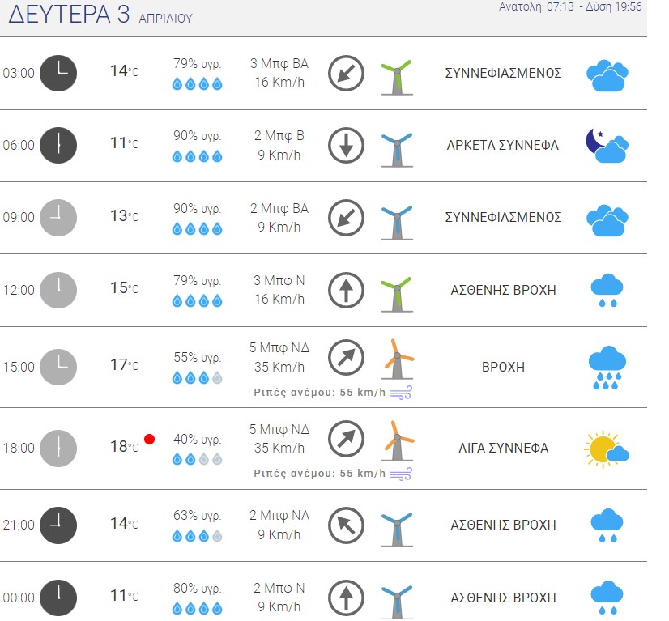This screenshot has width=669, height=621.
Task: Click the ΛΙΓΑ ΣΥΝΝΕΦΑ label
Action: click(x=504, y=448)
